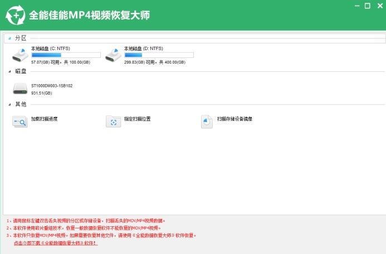The image size is (386, 254).
Task: Select the local disk C: drive icon
Action: coord(21,55)
